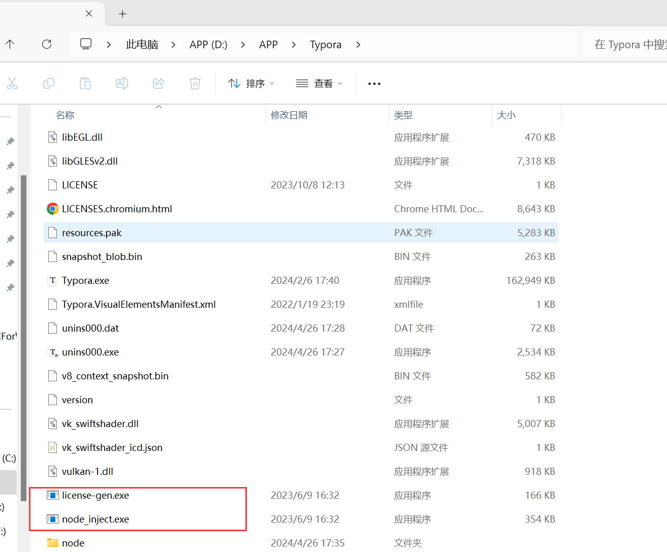
Task: Click the 8,643 KB size cell
Action: 536,209
